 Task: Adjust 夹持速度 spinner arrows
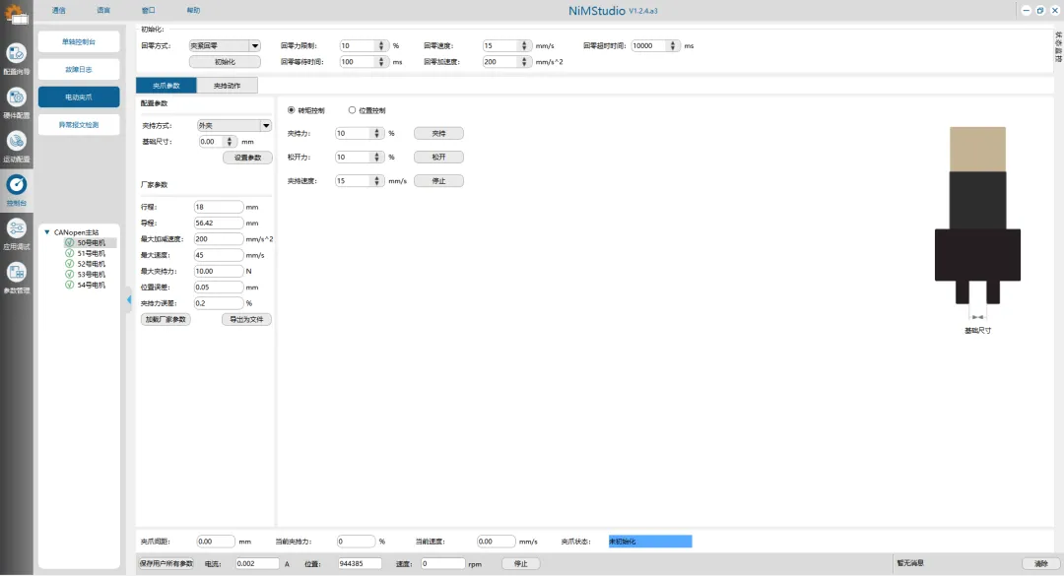[x=376, y=181]
